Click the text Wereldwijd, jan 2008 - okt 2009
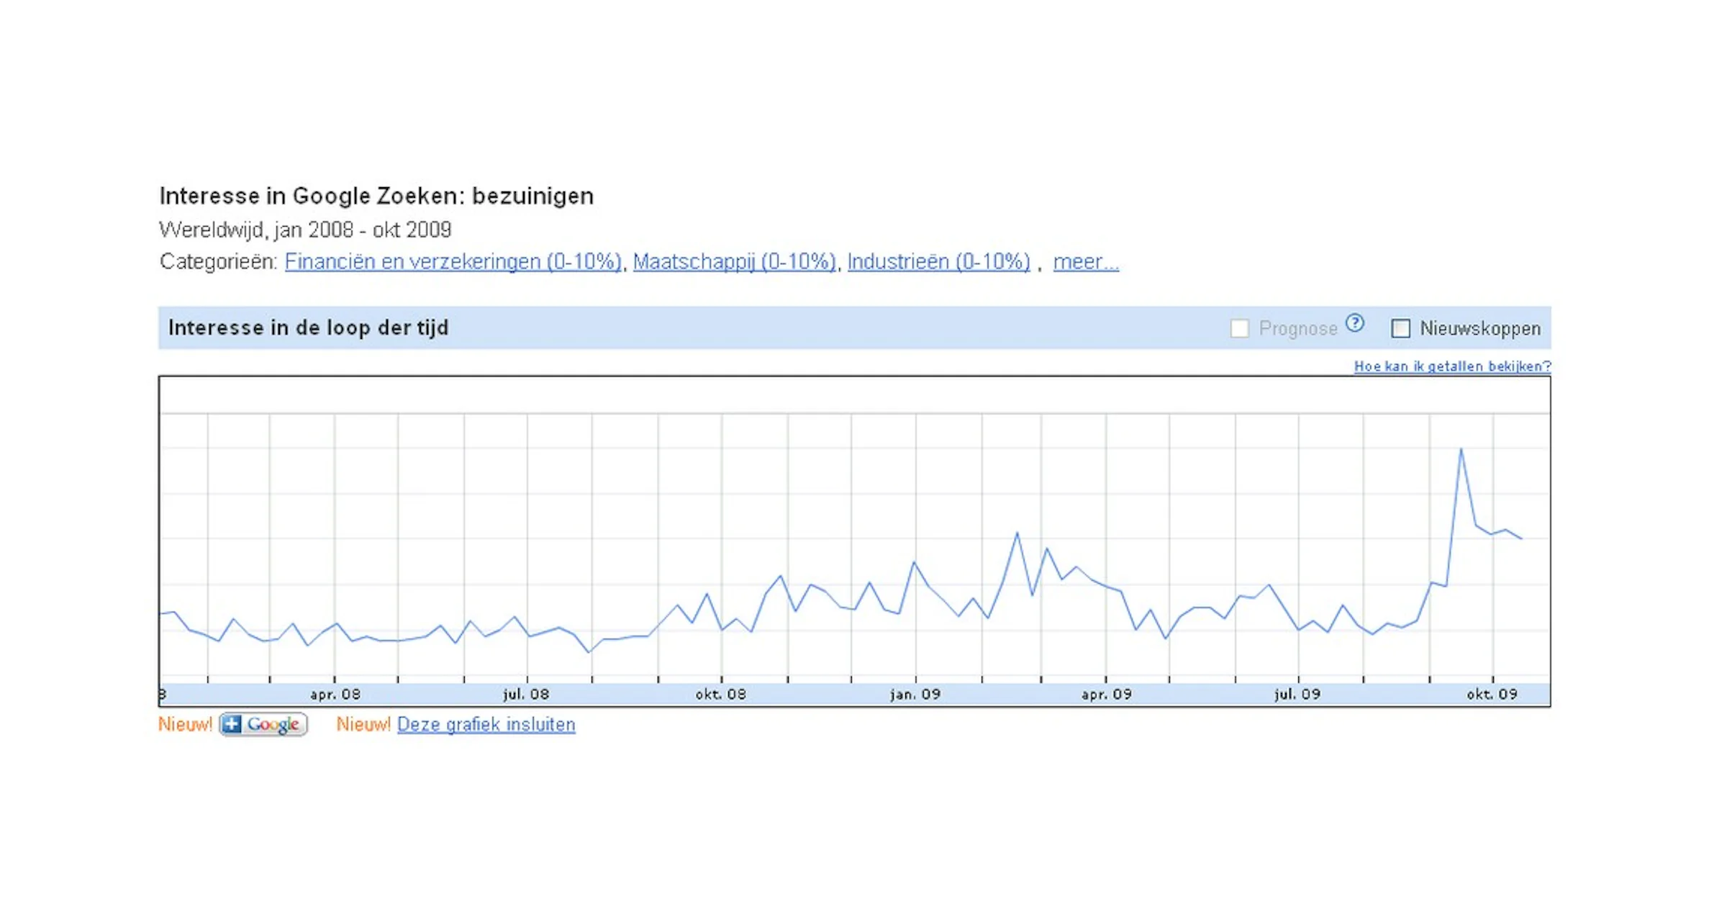Image resolution: width=1727 pixels, height=907 pixels. tap(305, 230)
